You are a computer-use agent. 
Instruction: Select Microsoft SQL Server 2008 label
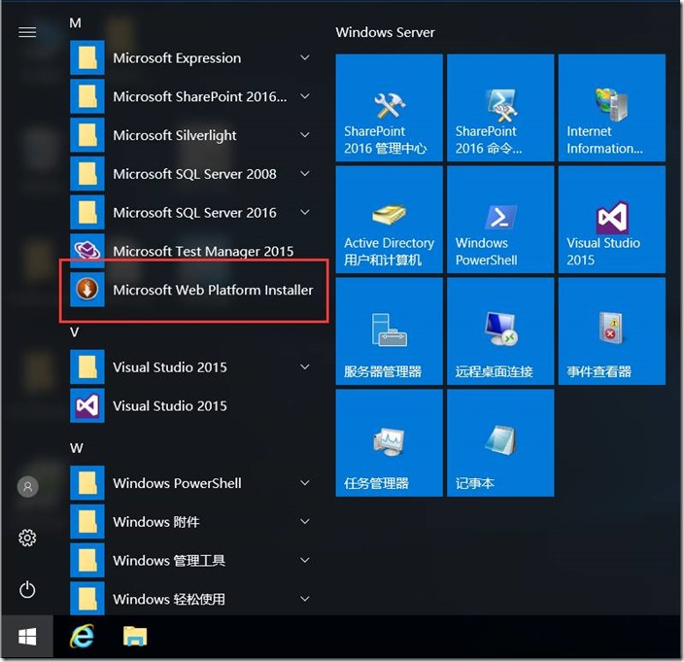click(194, 174)
